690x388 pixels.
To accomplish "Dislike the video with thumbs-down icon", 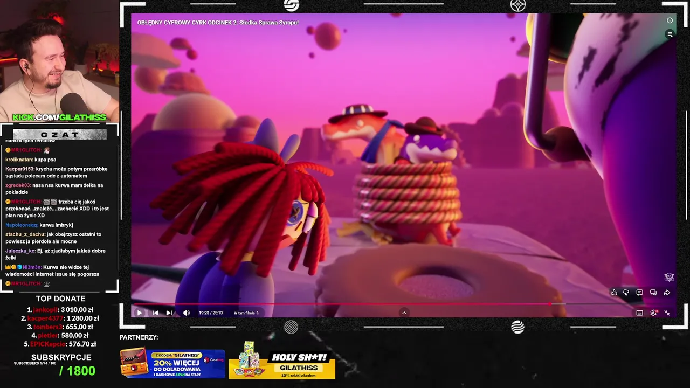I will coord(626,293).
